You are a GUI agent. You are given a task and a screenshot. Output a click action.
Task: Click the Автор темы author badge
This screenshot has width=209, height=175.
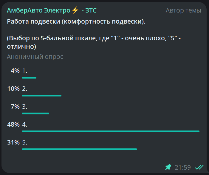point(183,10)
